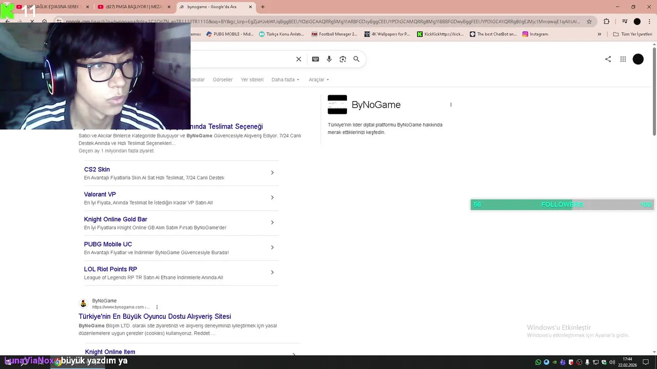Open the Knight Online Item sitelink
The width and height of the screenshot is (657, 369).
[x=110, y=352]
